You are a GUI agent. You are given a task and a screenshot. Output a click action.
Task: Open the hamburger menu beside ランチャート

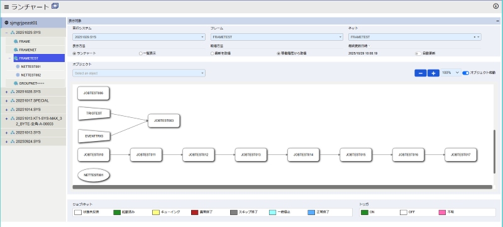(6, 7)
